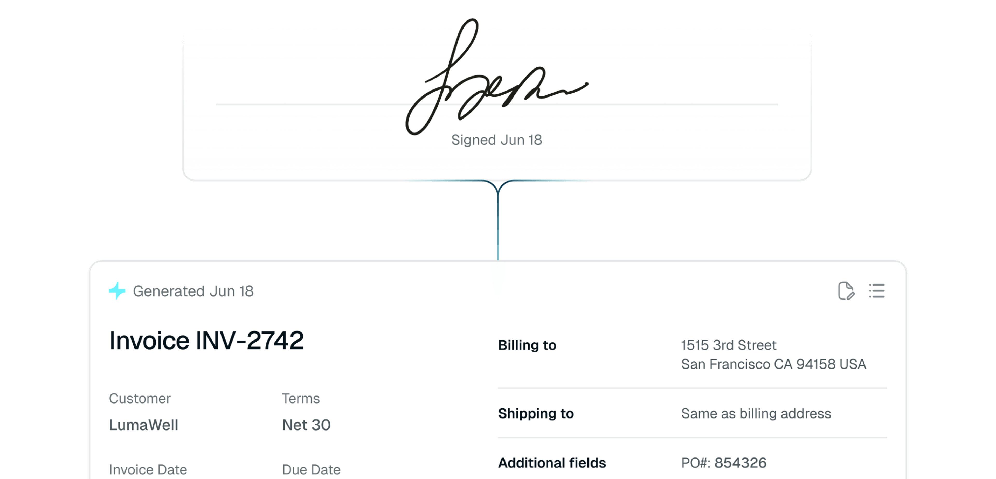Select the Signed Jun 18 label

click(496, 140)
